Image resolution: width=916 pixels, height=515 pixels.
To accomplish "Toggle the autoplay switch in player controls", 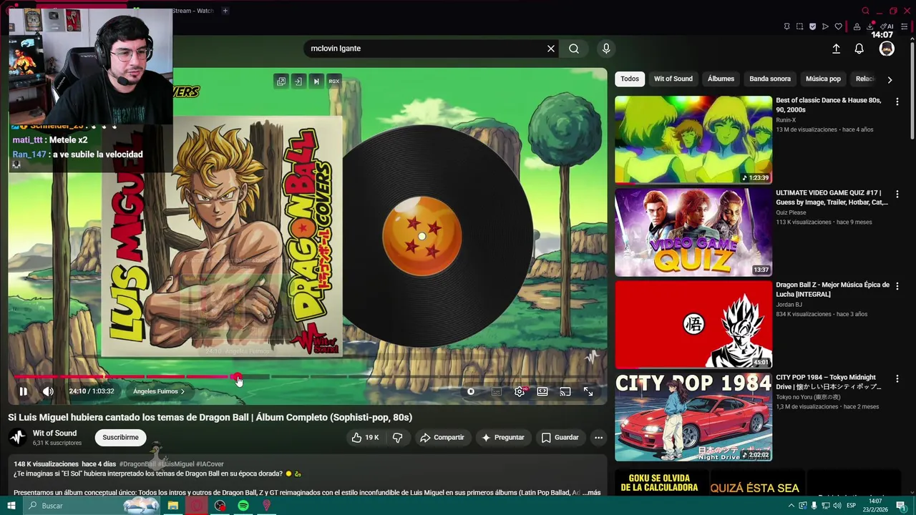I will pos(471,391).
